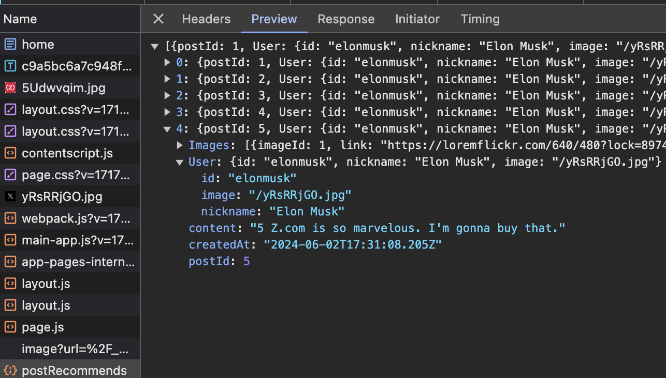Click the createdAt value "2024-06-02T17:31:08.205Z"
This screenshot has height=378, width=666.
353,245
